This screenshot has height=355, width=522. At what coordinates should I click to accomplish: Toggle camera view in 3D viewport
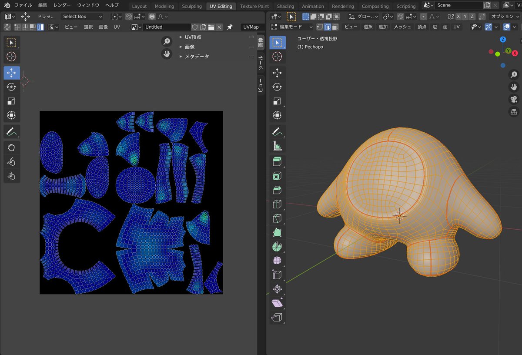pos(514,100)
